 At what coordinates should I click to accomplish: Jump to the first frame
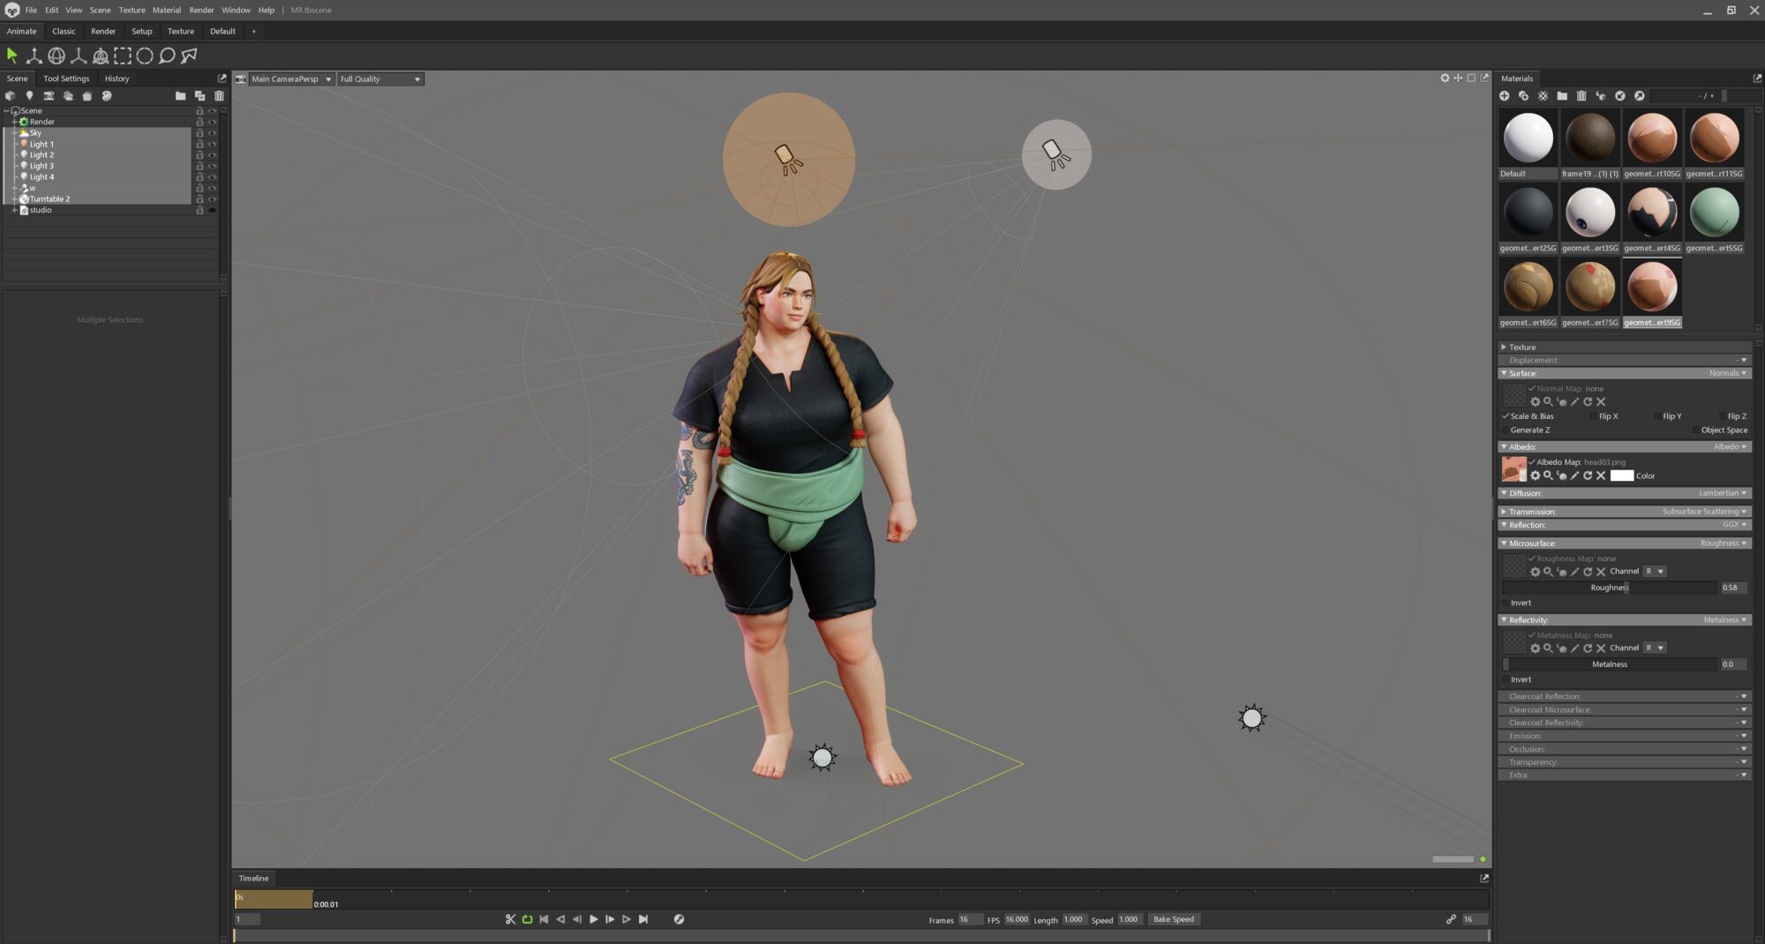tap(544, 919)
